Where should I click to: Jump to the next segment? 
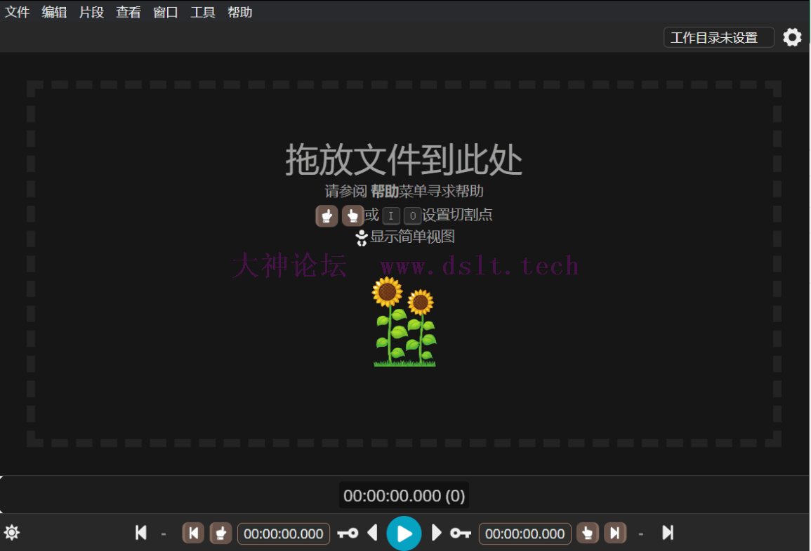click(668, 533)
